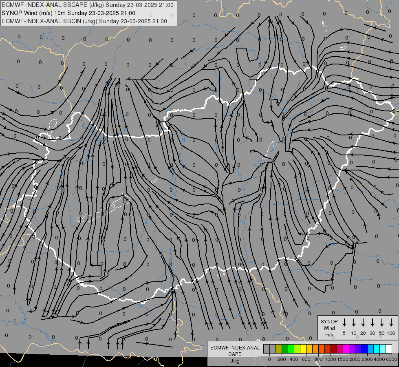
Task: Click the 600 tick label on CAPE scale
Action: tap(306, 359)
